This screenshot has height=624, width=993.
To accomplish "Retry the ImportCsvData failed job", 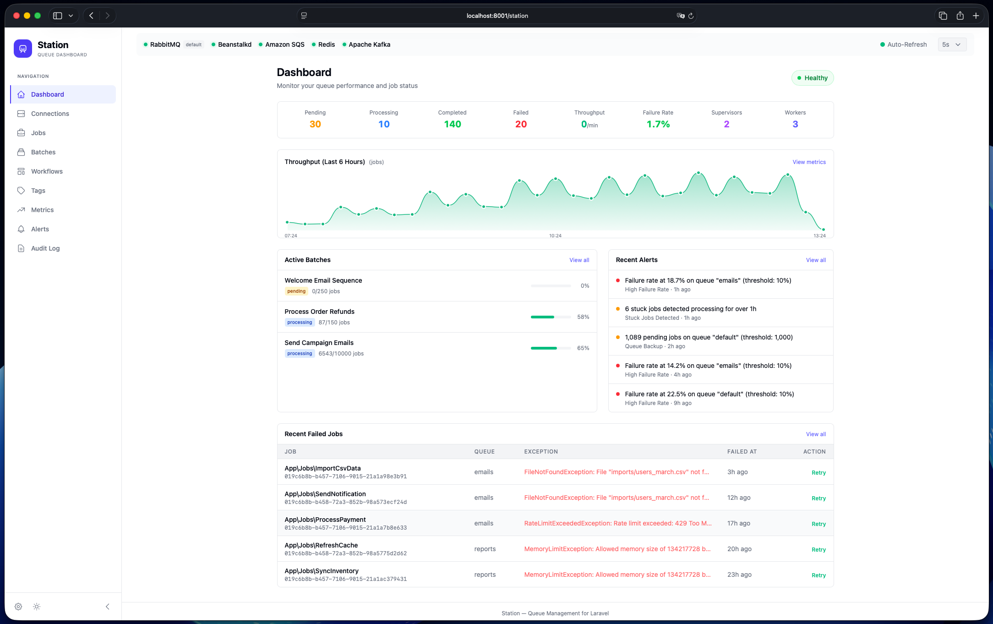I will click(818, 473).
